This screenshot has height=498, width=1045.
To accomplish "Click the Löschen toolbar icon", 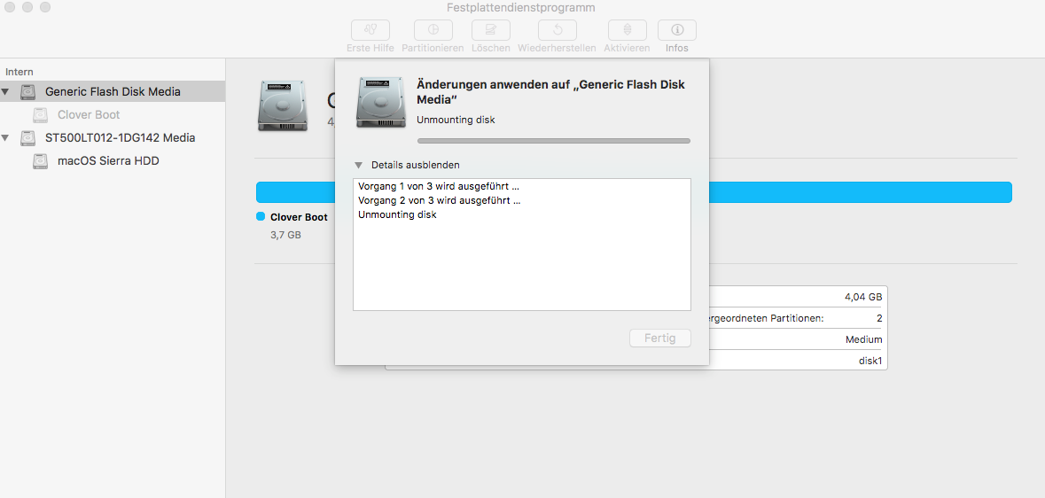I will (490, 30).
